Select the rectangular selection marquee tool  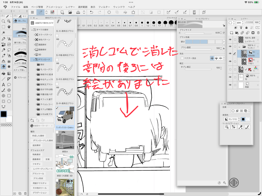[x=3, y=27]
